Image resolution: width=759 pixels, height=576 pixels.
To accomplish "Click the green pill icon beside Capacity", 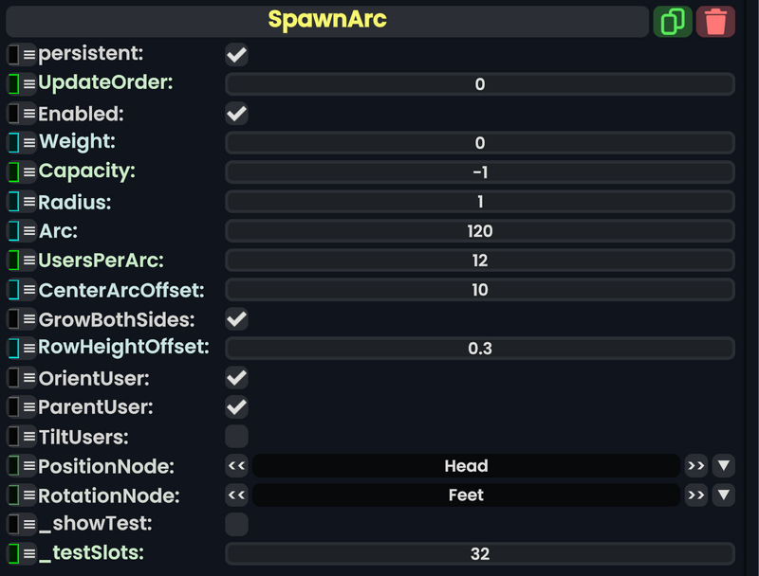I will coord(12,172).
